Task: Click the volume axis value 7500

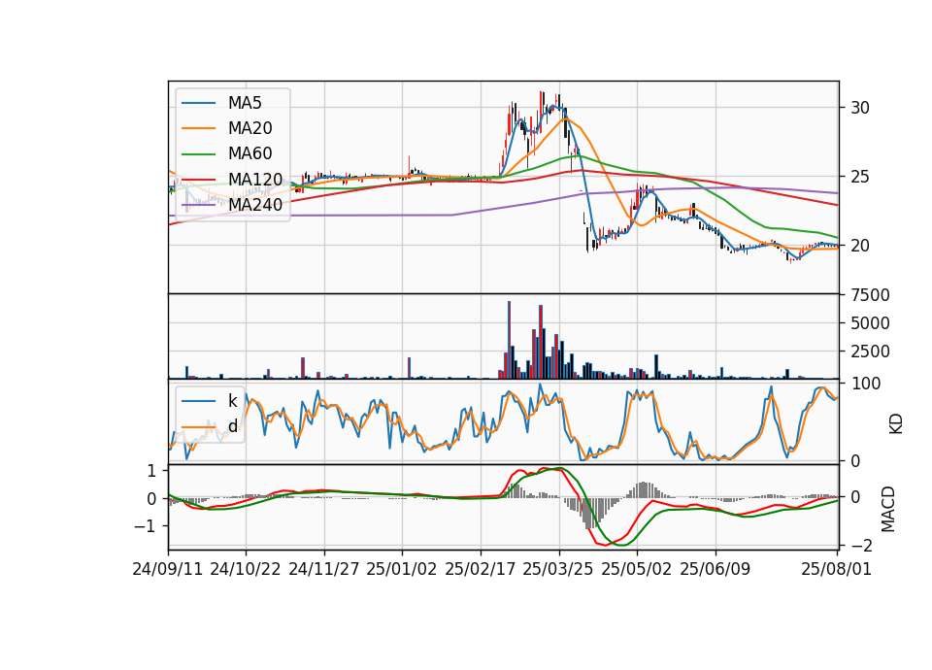Action: pyautogui.click(x=870, y=295)
